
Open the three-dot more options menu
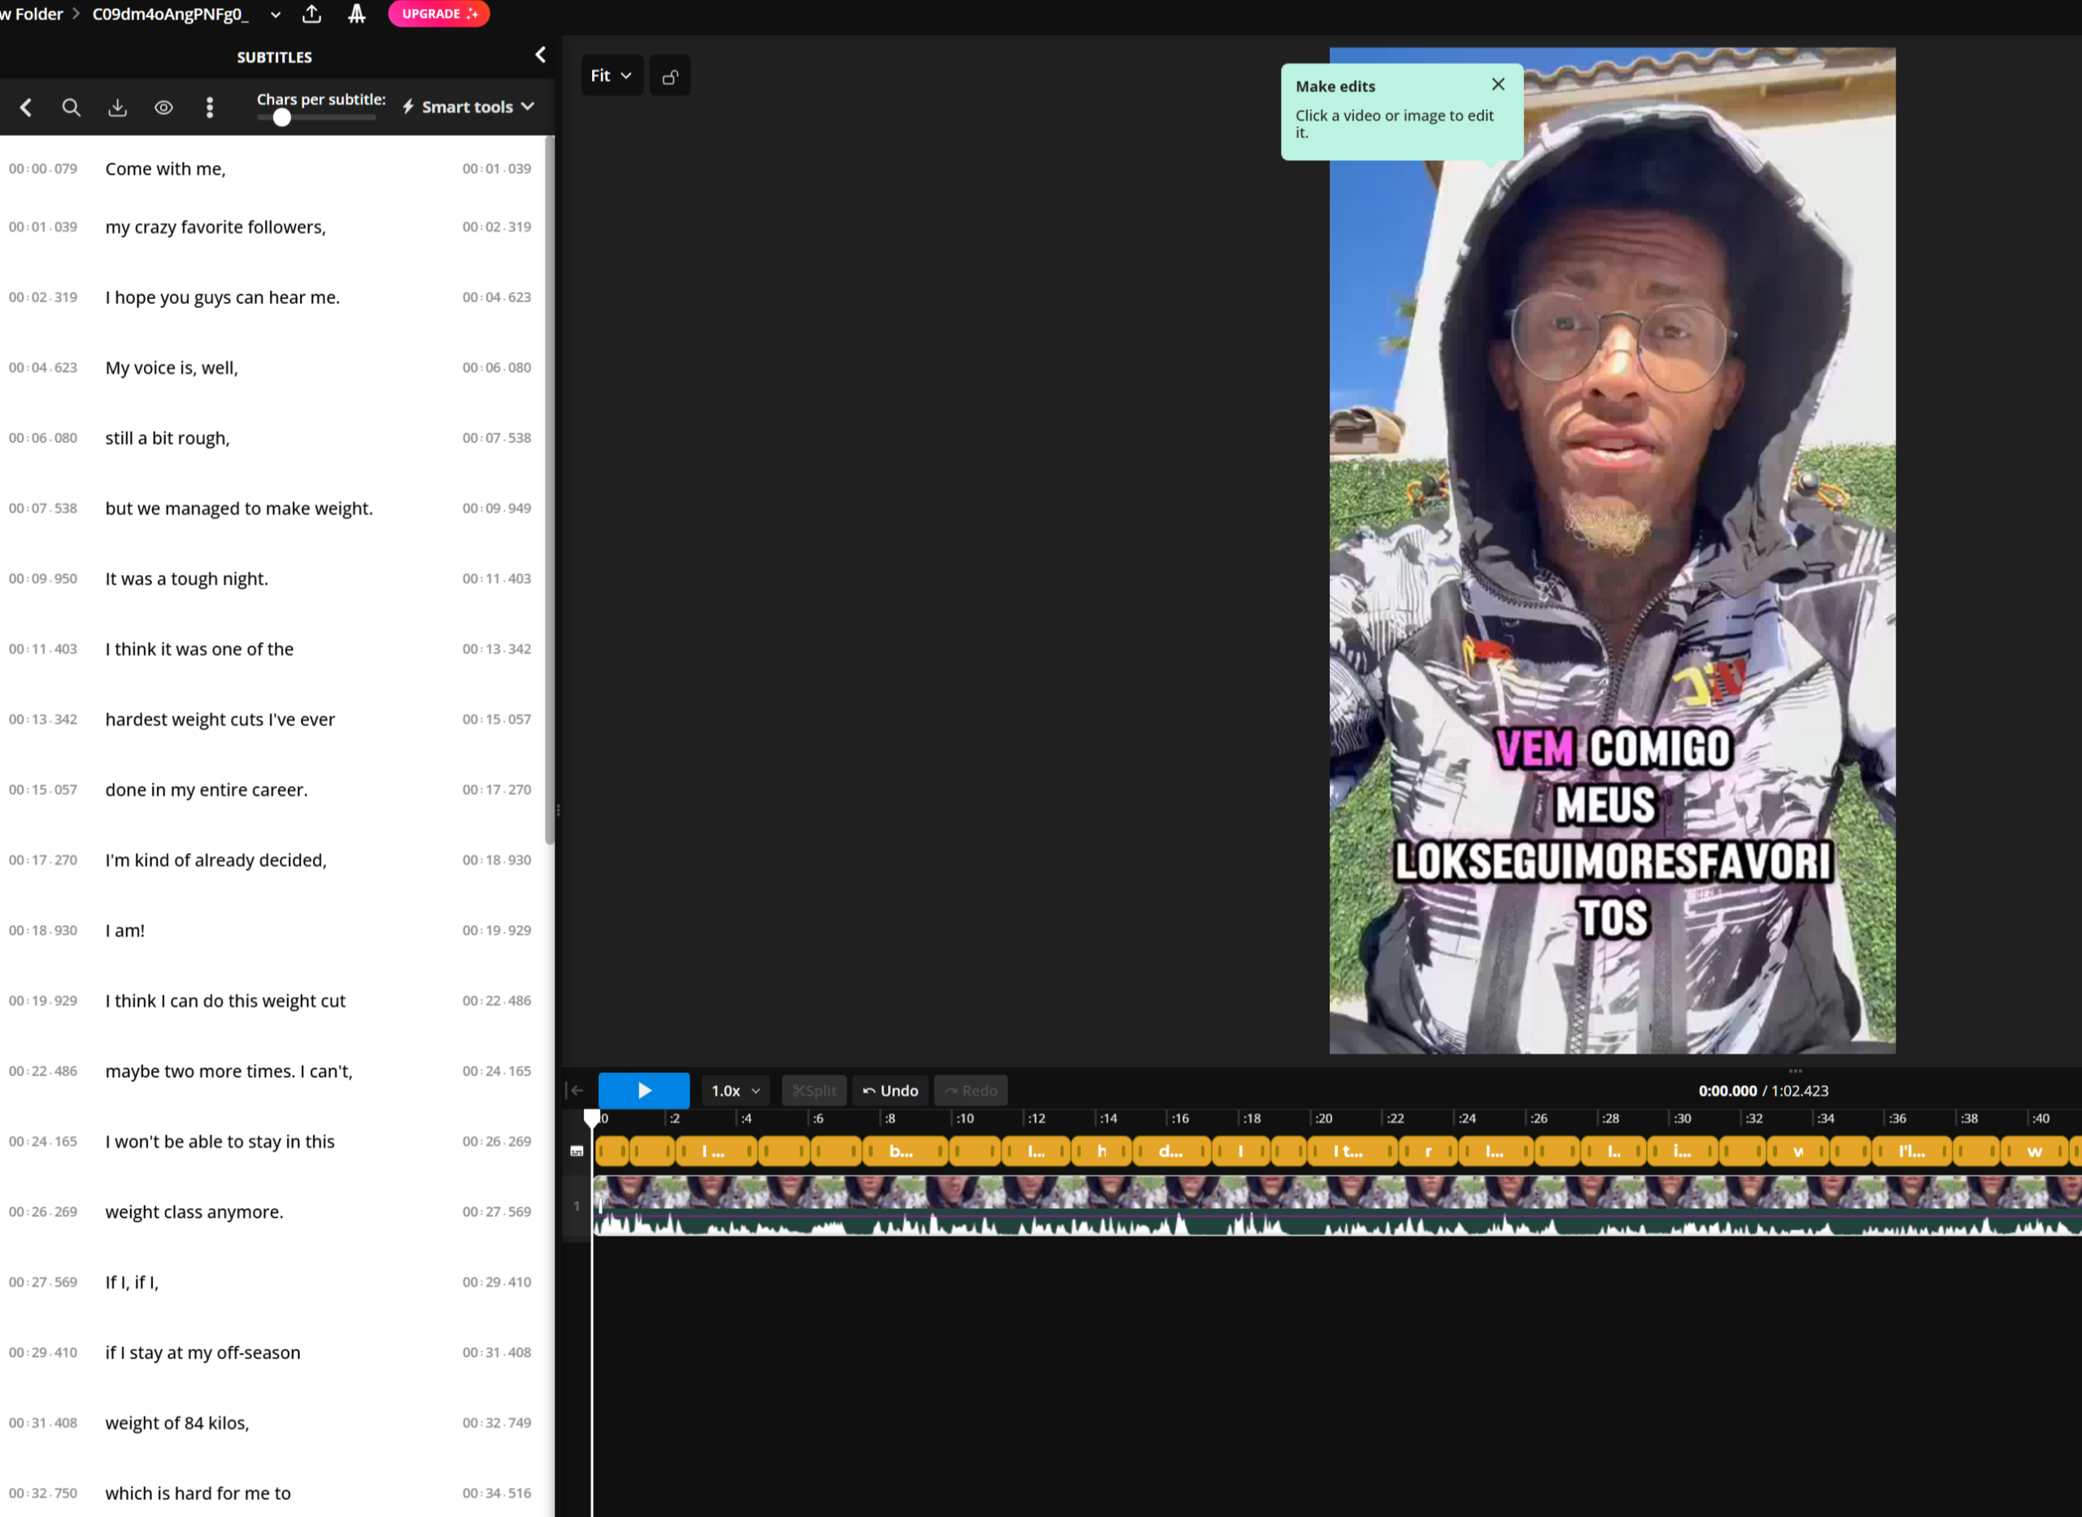pos(209,107)
